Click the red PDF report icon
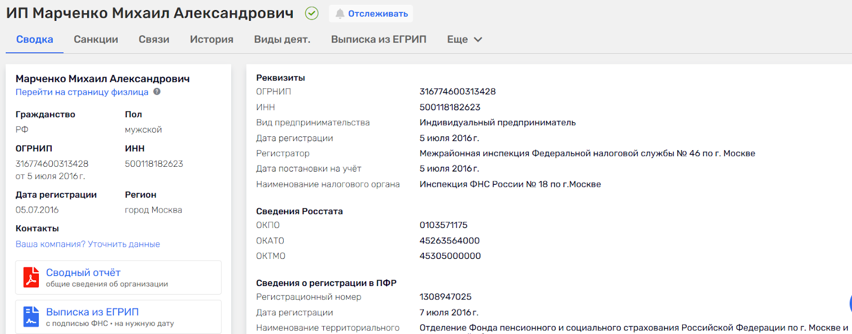This screenshot has height=334, width=852. pos(31,278)
